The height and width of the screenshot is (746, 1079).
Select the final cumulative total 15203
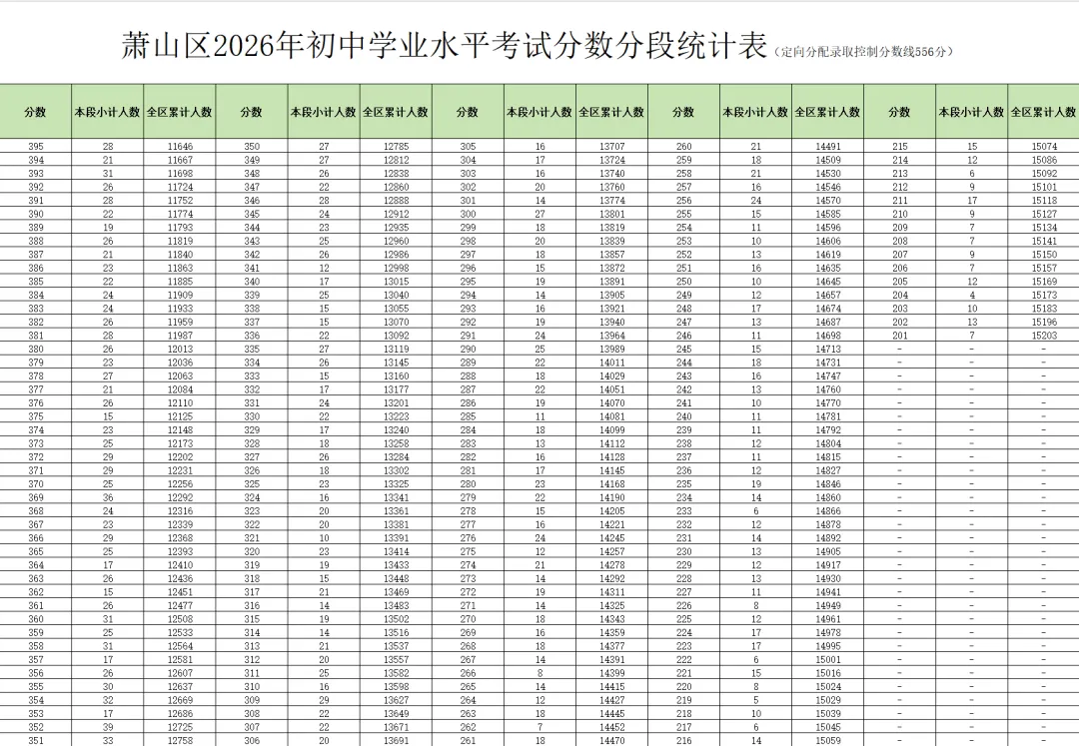click(x=1045, y=336)
